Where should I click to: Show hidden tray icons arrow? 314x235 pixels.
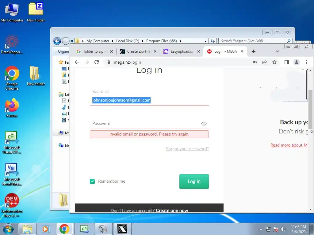(x=261, y=229)
